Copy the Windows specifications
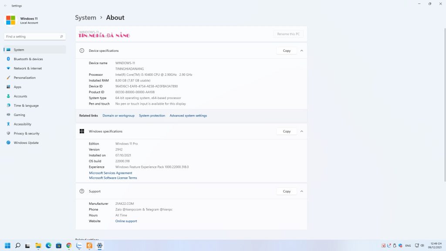Screen dimensions: 446x251 pos(287,131)
